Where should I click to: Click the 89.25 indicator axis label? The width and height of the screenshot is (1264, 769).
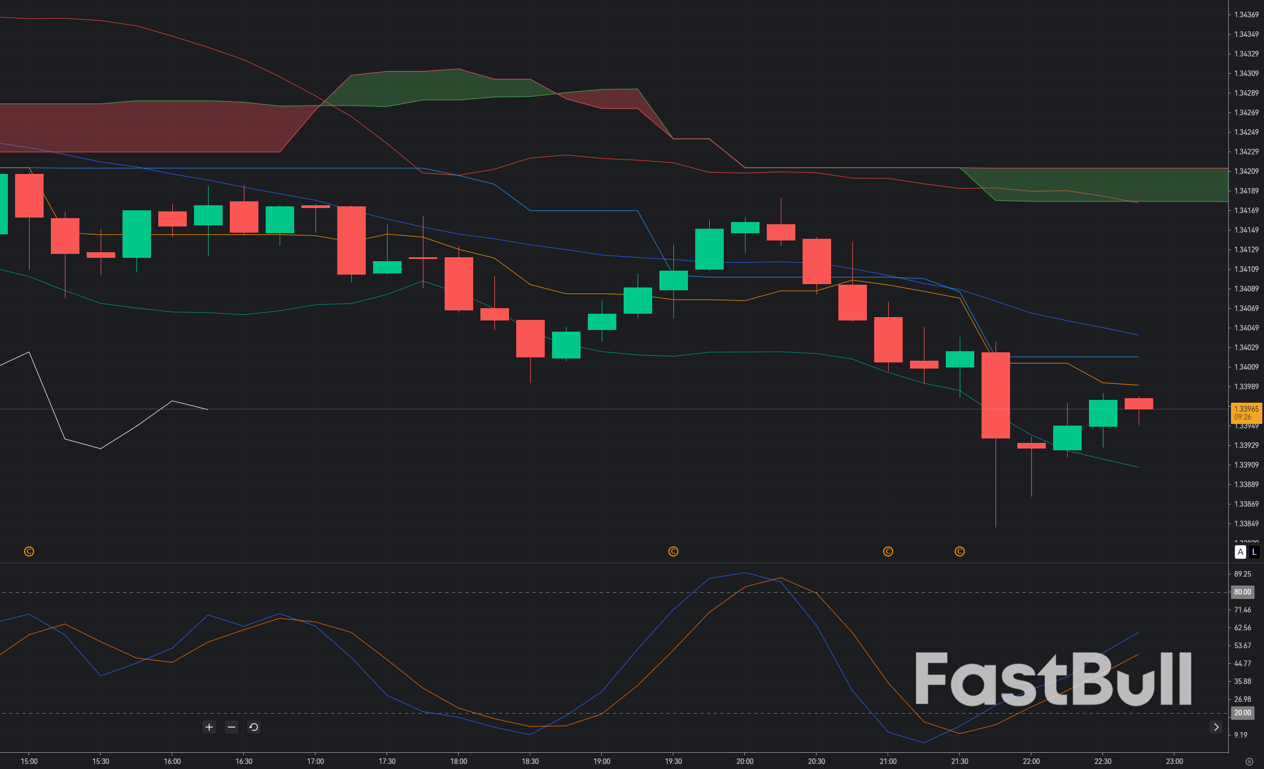tap(1243, 574)
